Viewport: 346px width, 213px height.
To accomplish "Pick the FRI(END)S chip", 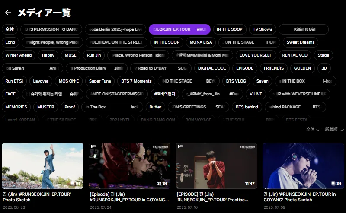I will click(x=274, y=68).
